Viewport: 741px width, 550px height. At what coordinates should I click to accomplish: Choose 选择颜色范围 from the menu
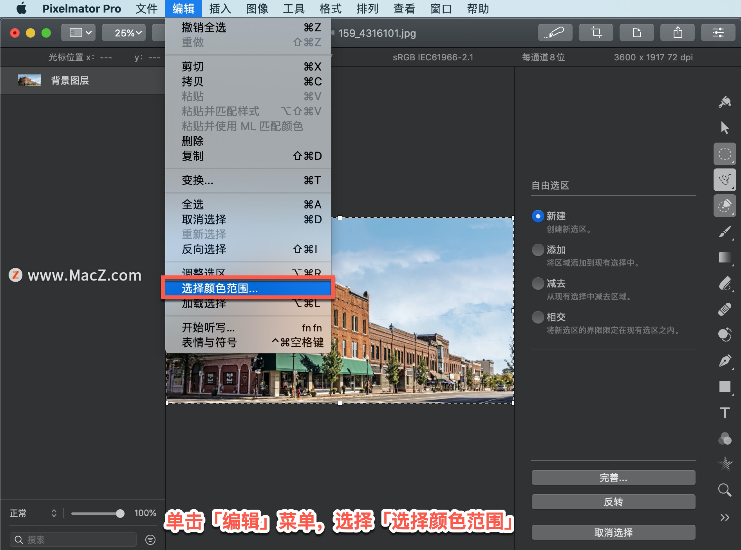click(248, 289)
